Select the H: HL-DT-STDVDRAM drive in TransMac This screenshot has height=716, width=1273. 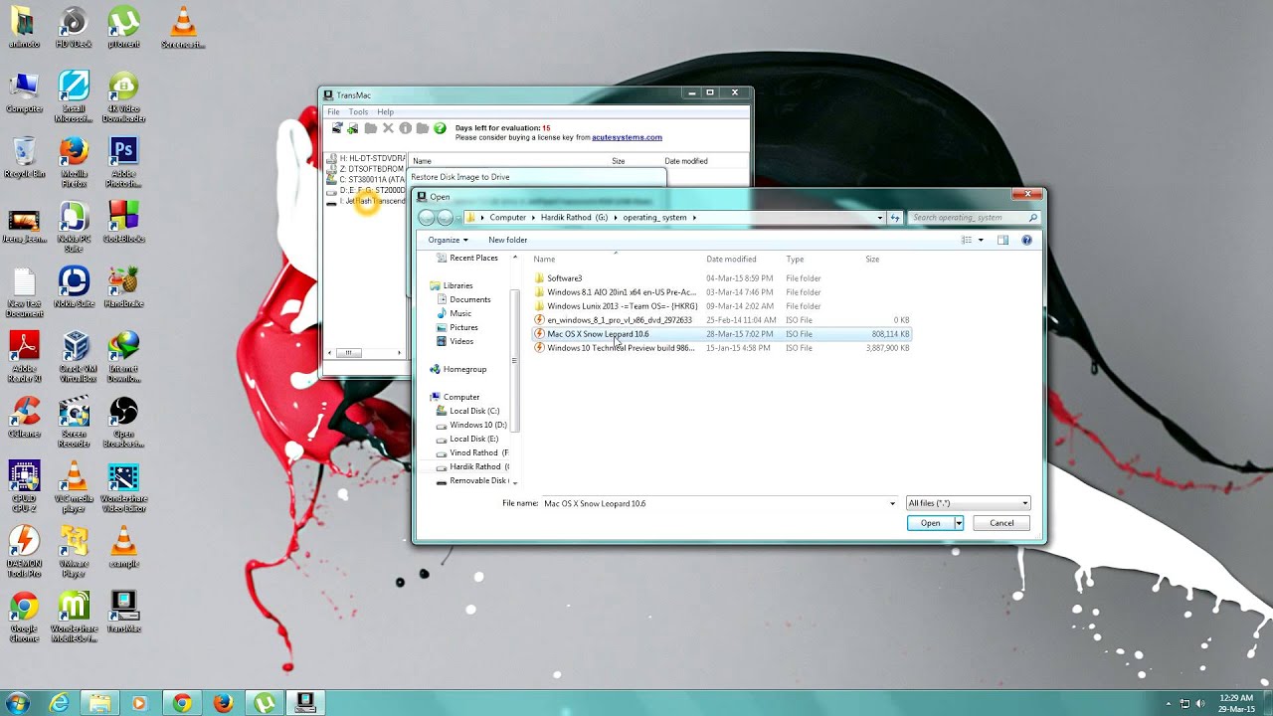click(366, 158)
